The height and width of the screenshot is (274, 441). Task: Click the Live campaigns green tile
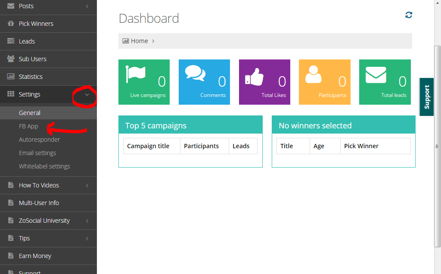(x=144, y=82)
